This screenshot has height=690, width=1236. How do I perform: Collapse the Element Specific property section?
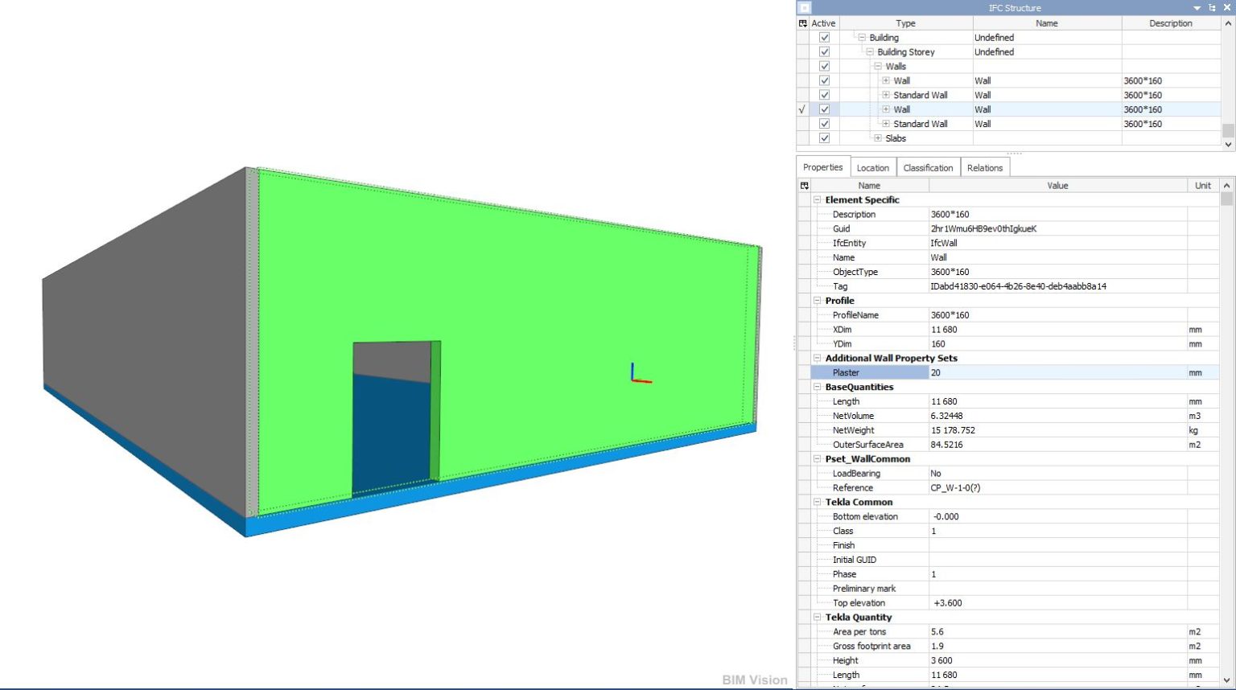coord(816,199)
